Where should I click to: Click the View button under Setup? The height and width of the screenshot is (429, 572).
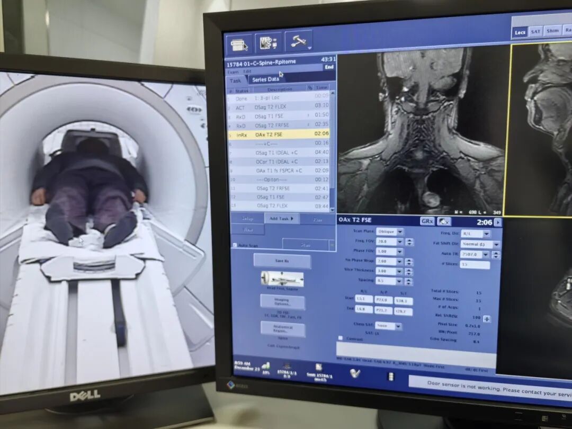(248, 230)
